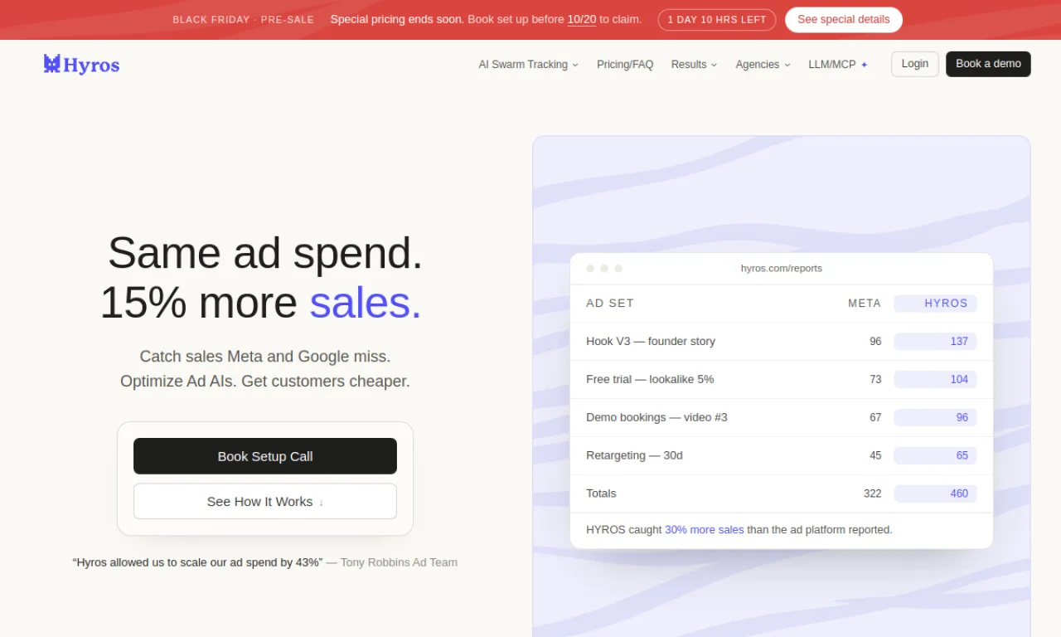Click the down arrow in See How It Works

[321, 502]
